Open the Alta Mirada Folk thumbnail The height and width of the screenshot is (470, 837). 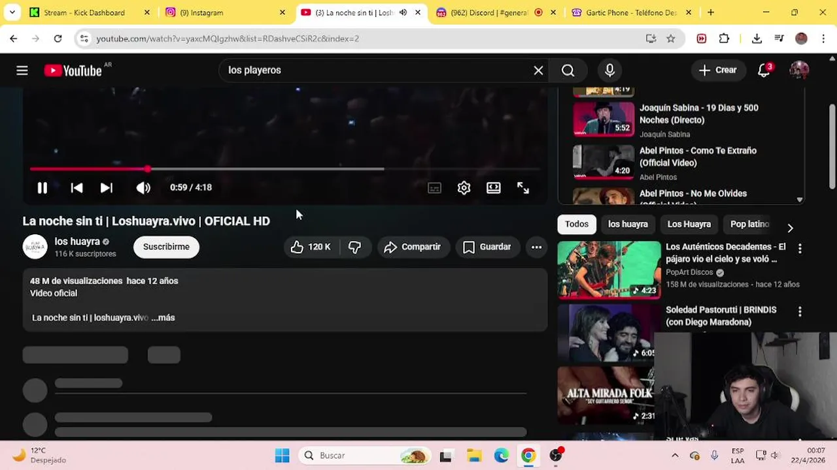tap(606, 395)
